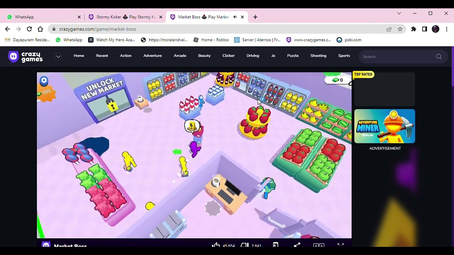The height and width of the screenshot is (255, 454).
Task: Click the purple player character
Action: [x=195, y=149]
